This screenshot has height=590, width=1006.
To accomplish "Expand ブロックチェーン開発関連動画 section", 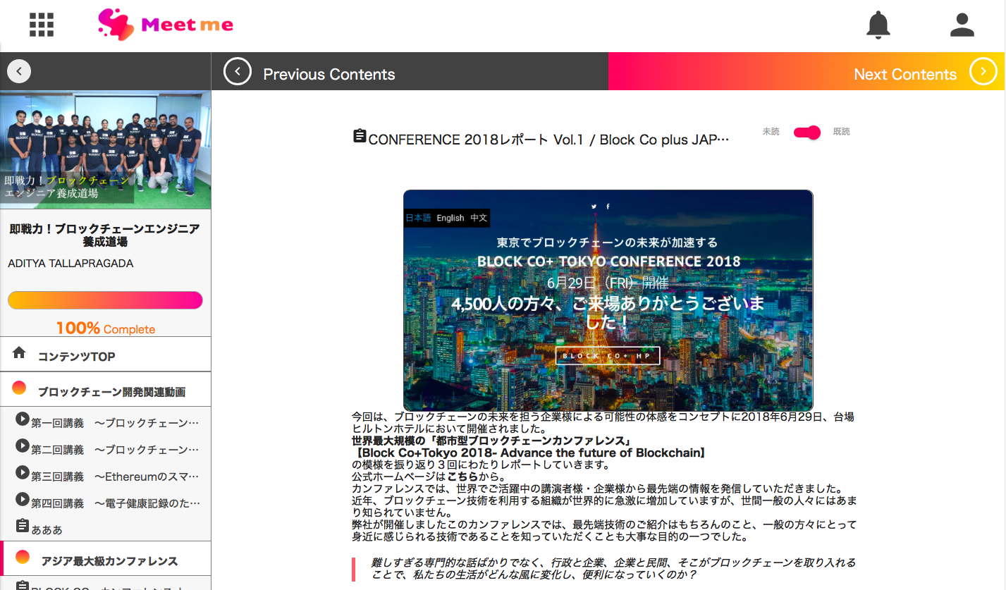I will click(x=106, y=389).
